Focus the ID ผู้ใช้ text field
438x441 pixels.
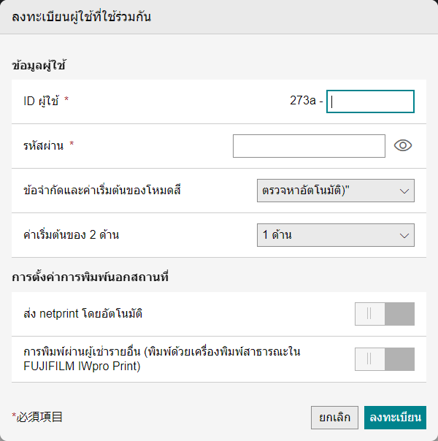[370, 101]
